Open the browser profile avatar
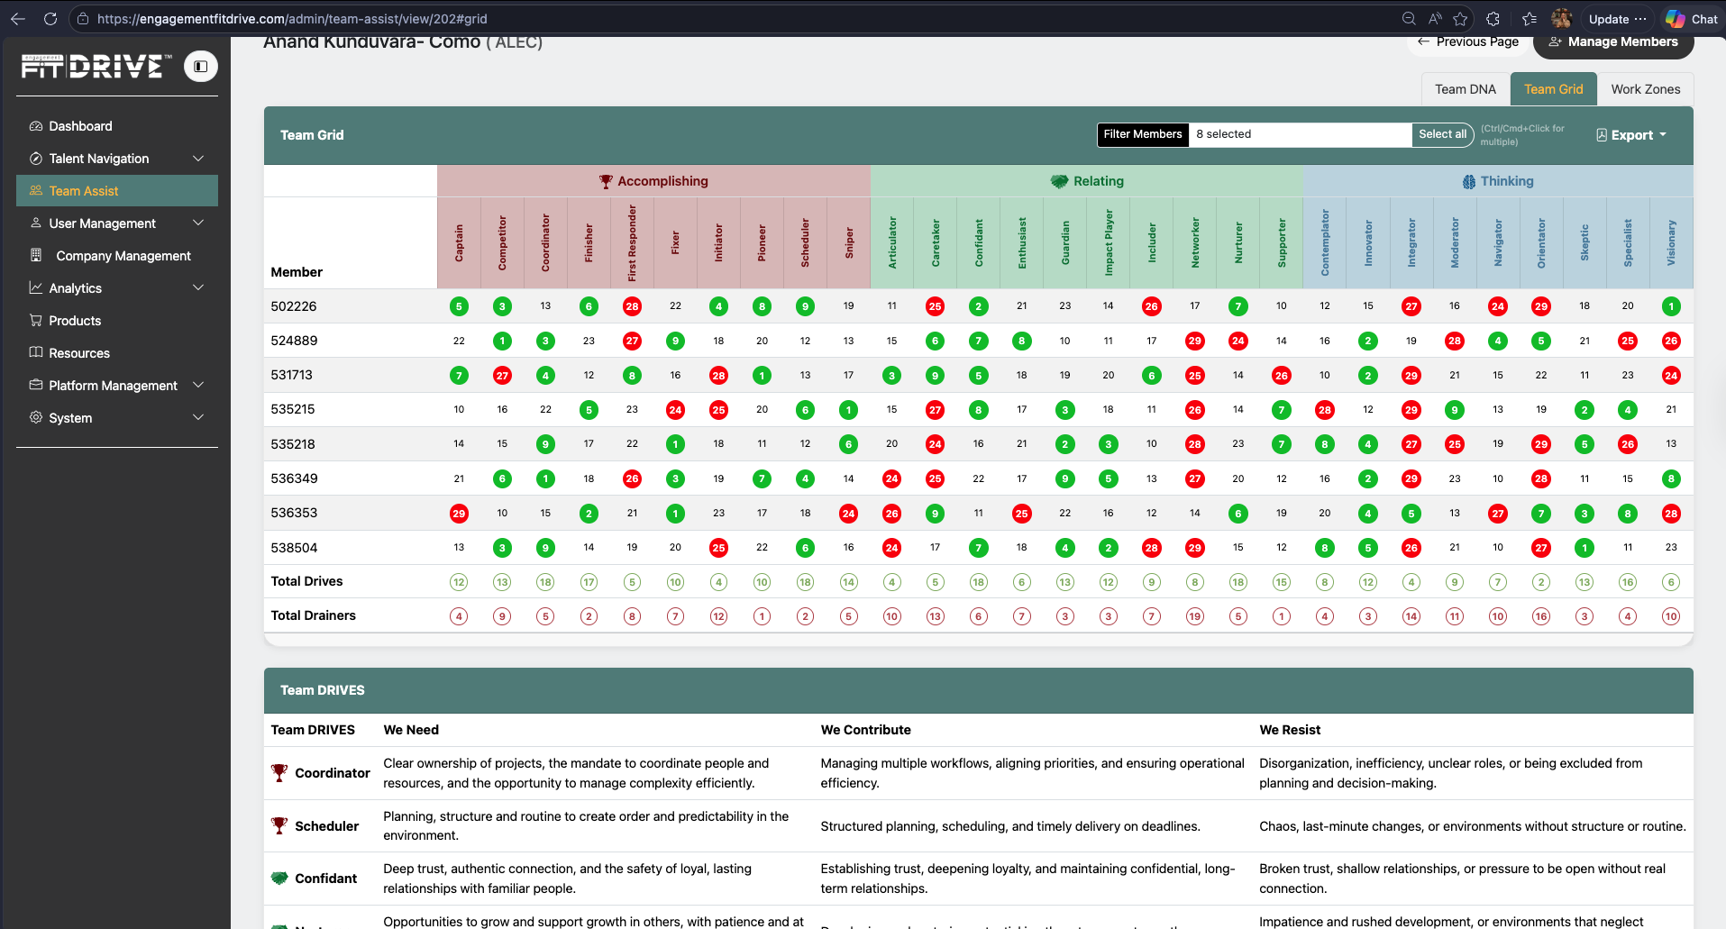This screenshot has height=929, width=1726. pos(1562,19)
